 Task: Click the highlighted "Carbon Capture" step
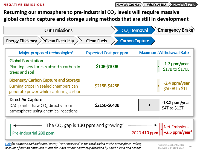pyautogui.click(x=135, y=41)
